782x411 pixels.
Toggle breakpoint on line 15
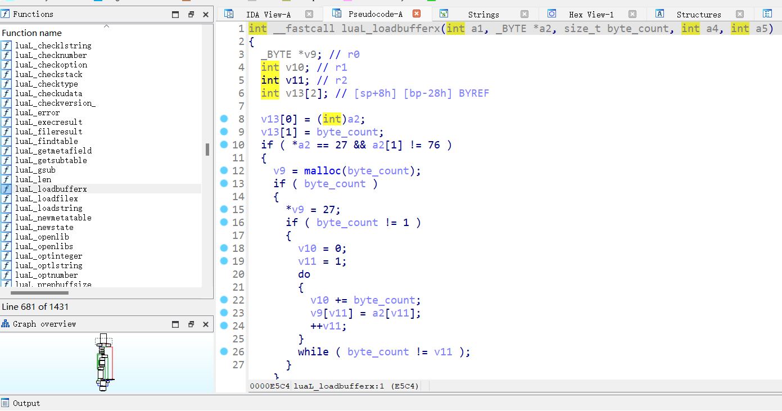point(224,209)
